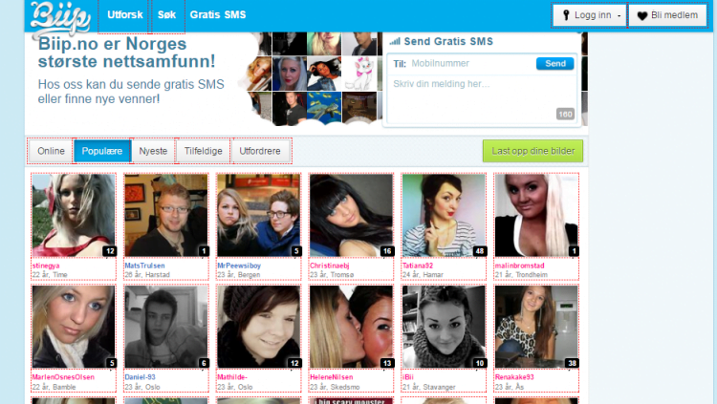Open the Tilfeldige tab
Screen dimensions: 717x404
pos(204,152)
